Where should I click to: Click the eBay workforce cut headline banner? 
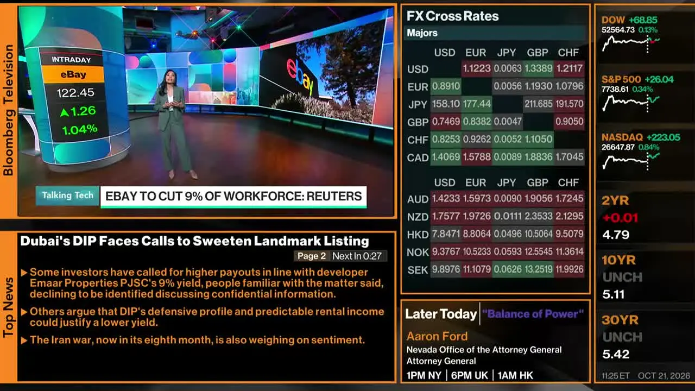[233, 197]
